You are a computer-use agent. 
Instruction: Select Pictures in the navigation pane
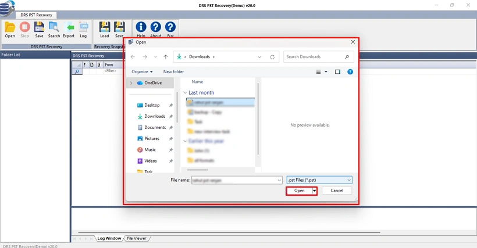coord(152,138)
